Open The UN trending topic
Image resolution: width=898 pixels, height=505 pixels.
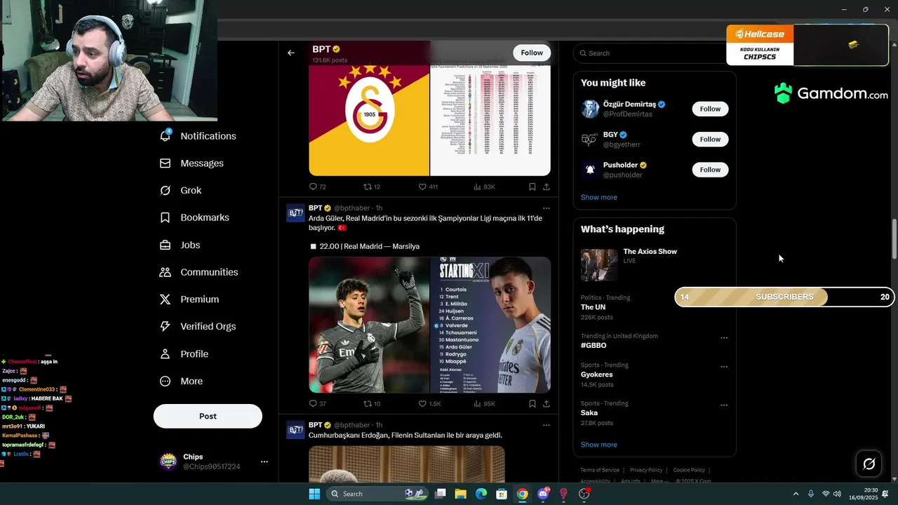coord(593,307)
